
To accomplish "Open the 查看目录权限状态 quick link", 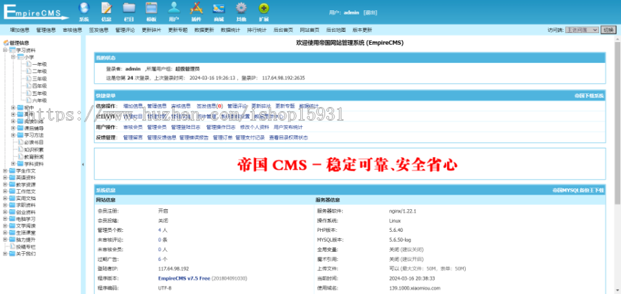I will tap(288, 137).
